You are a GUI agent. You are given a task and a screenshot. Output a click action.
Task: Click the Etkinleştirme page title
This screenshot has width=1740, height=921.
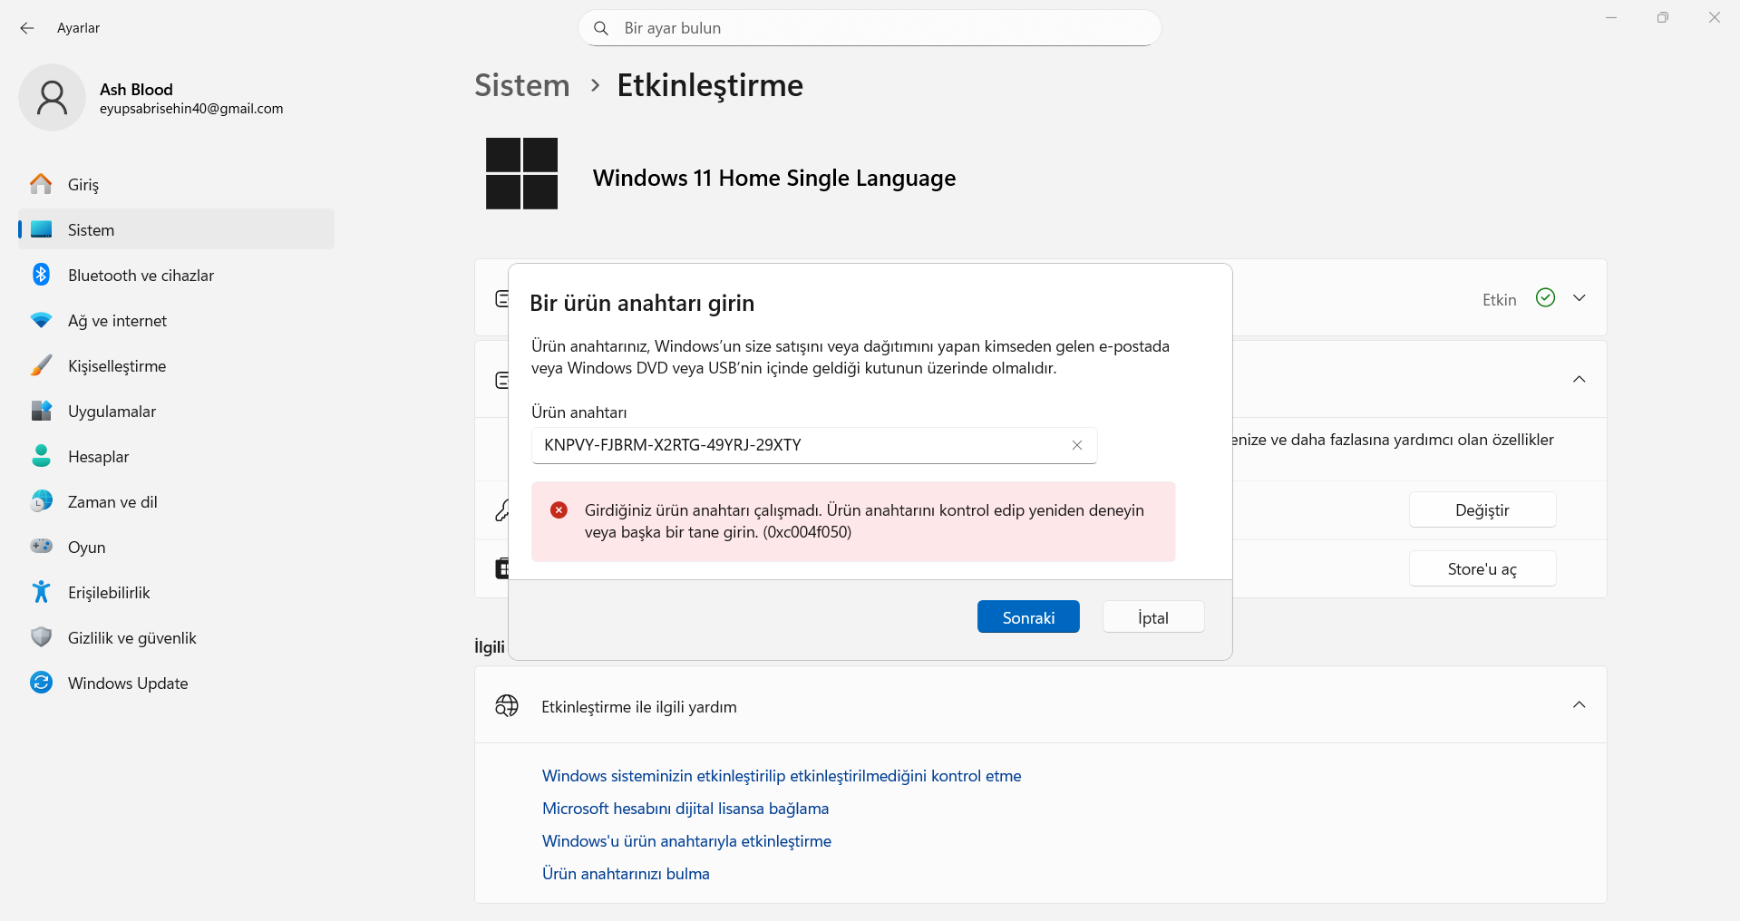(710, 85)
